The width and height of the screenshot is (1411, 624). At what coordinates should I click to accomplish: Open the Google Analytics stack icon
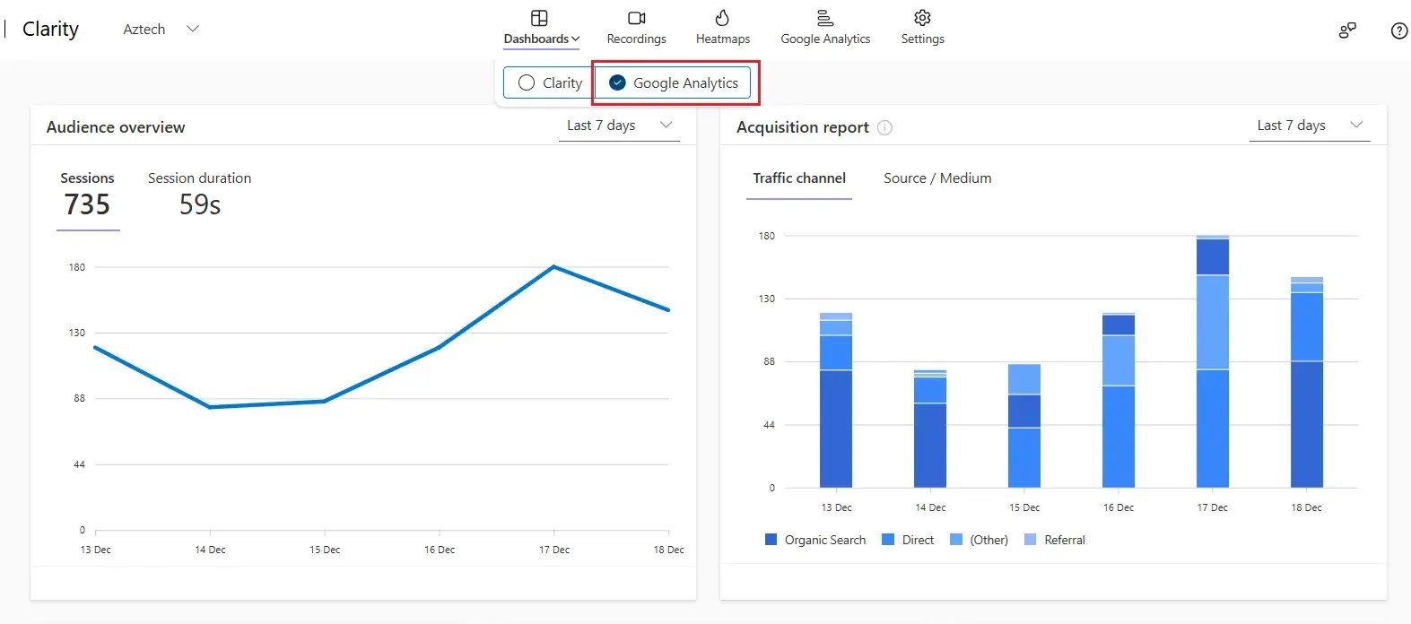tap(825, 18)
